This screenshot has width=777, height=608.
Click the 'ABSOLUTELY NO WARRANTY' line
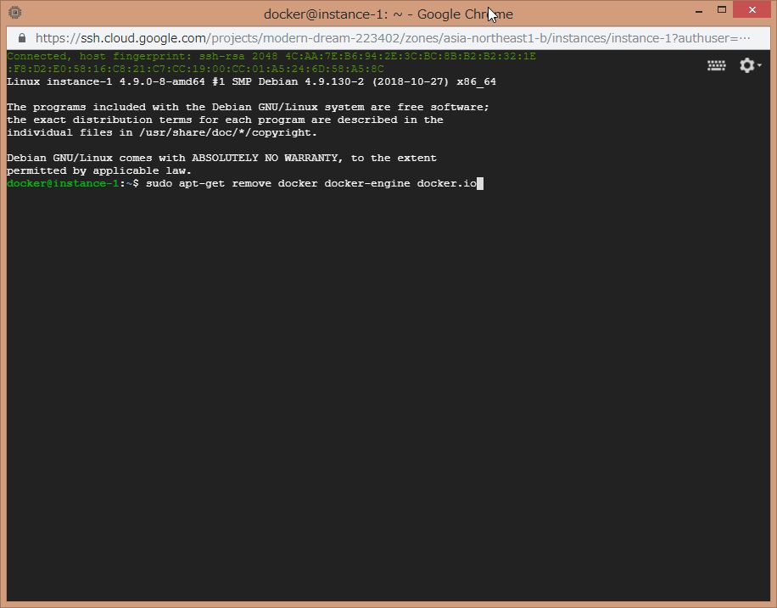[221, 158]
